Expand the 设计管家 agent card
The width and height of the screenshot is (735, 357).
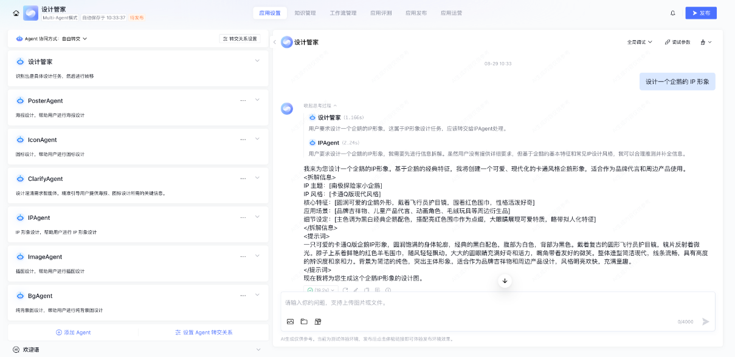tap(258, 61)
